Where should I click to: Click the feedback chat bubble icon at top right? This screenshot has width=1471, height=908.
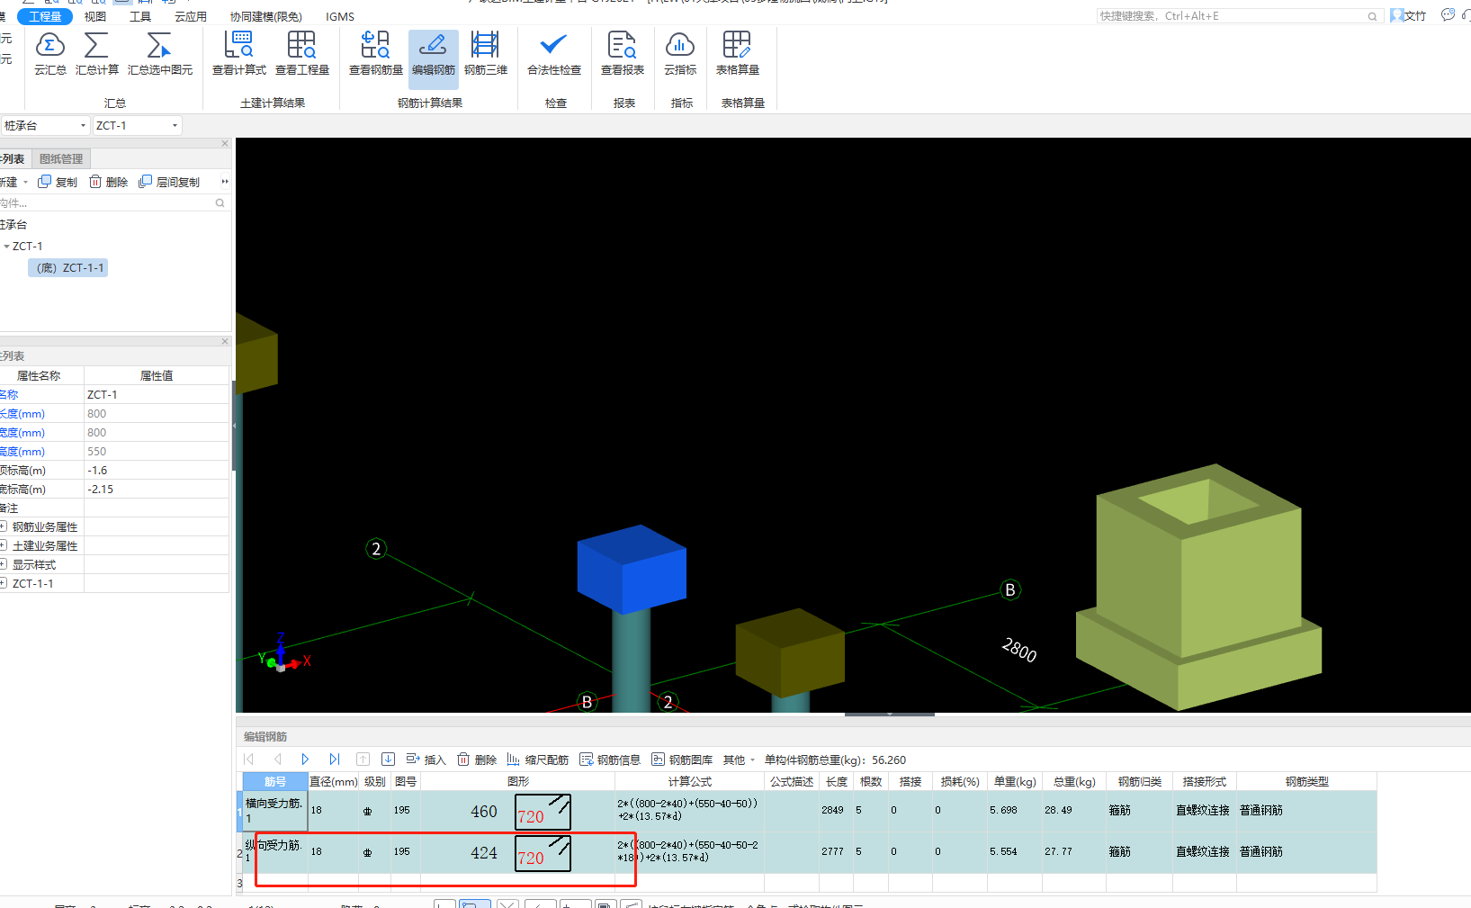pyautogui.click(x=1448, y=15)
